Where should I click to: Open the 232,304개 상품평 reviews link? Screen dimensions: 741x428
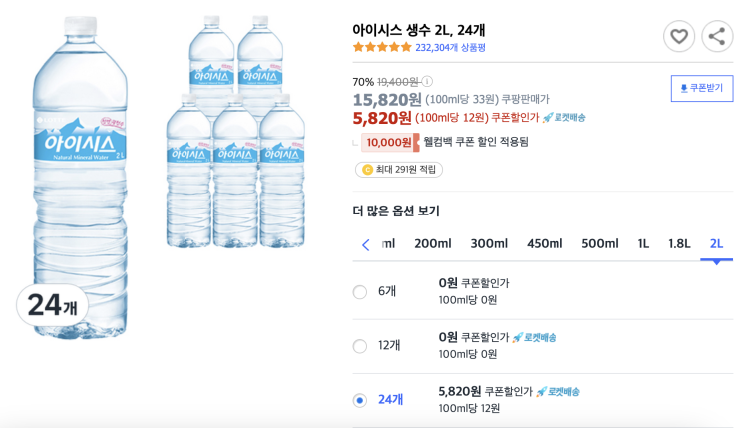pos(451,47)
